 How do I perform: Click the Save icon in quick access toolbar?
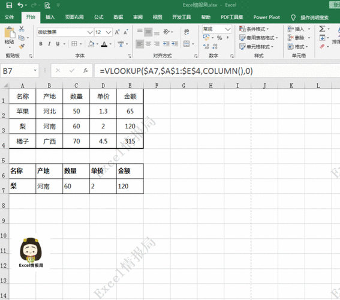pyautogui.click(x=9, y=5)
